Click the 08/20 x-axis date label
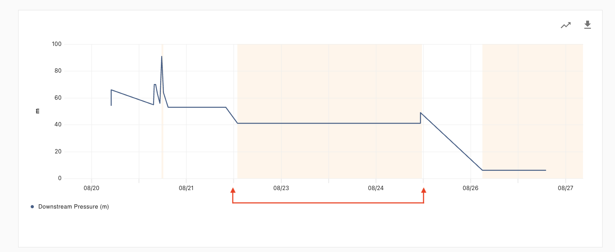The image size is (615, 252). (91, 188)
